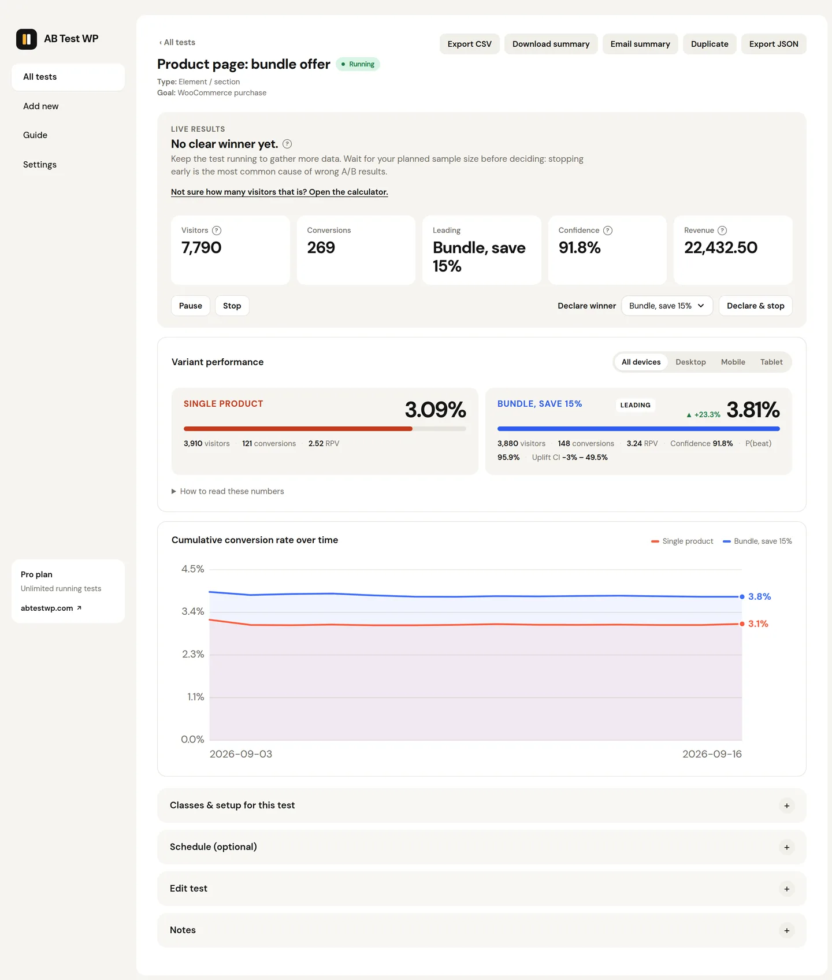This screenshot has height=980, width=832.
Task: Expand the Notes section
Action: (x=481, y=930)
